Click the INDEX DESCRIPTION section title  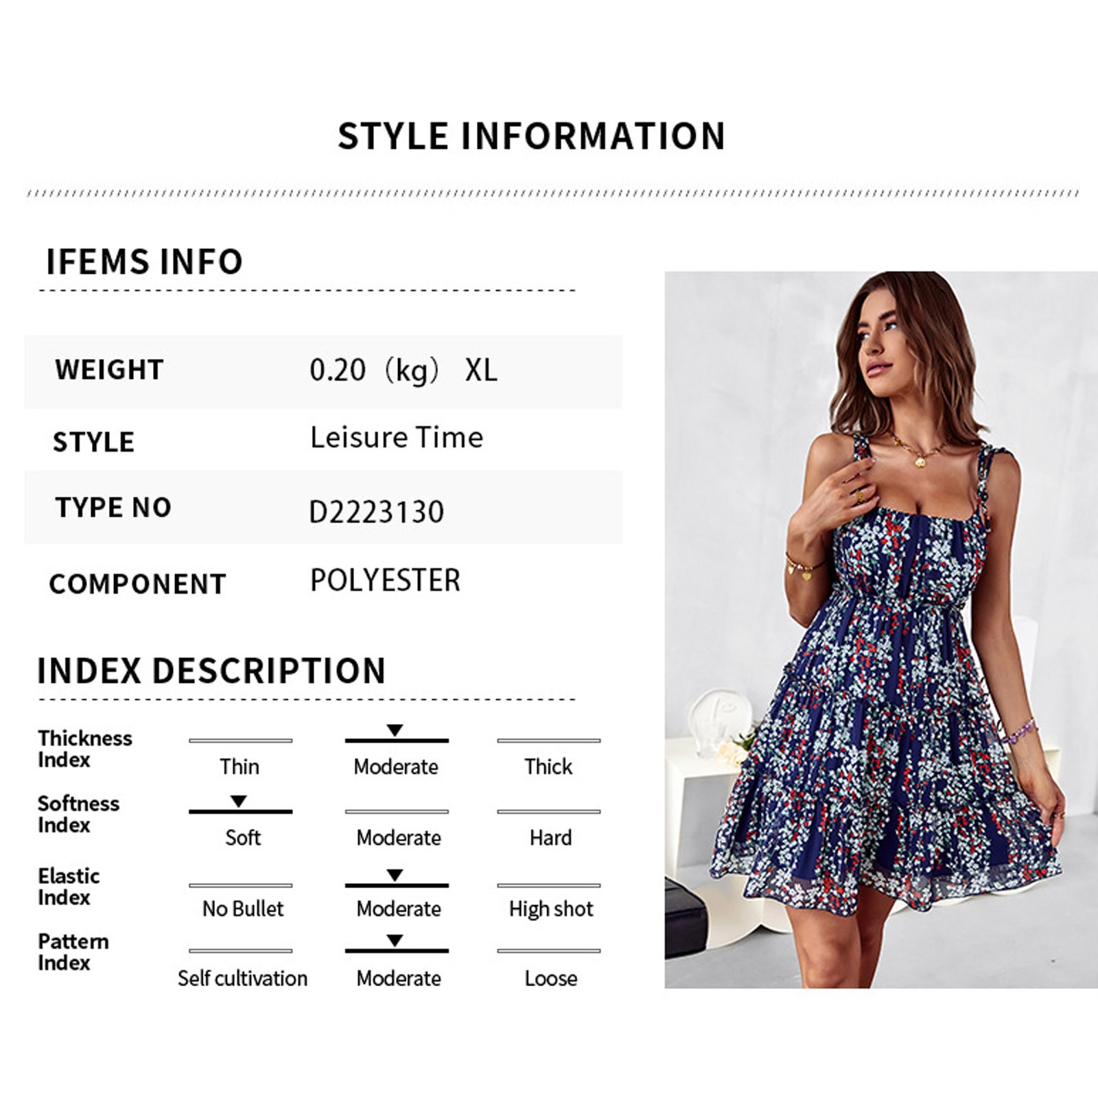tap(211, 670)
